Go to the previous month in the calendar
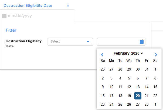Screen dimensions: 163x110 102,54
